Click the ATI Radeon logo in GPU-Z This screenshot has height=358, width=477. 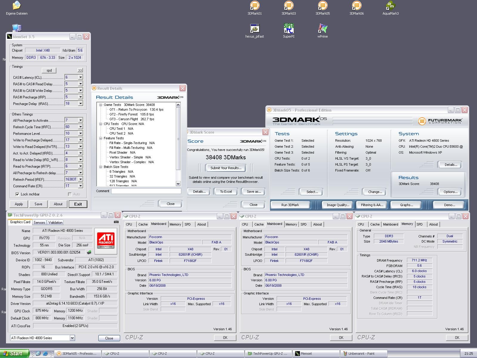click(106, 241)
